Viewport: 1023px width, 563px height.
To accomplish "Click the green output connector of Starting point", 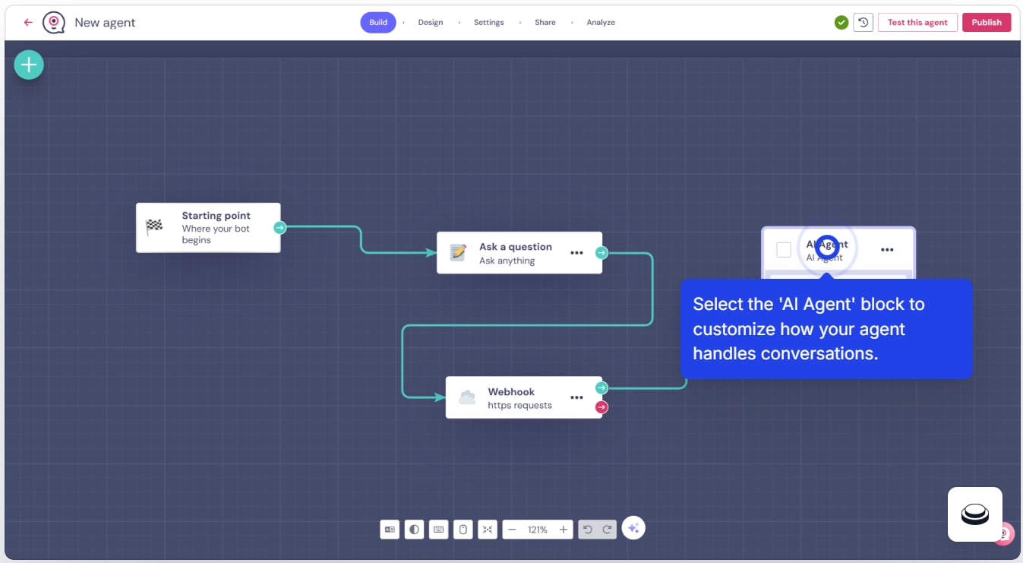I will point(280,227).
